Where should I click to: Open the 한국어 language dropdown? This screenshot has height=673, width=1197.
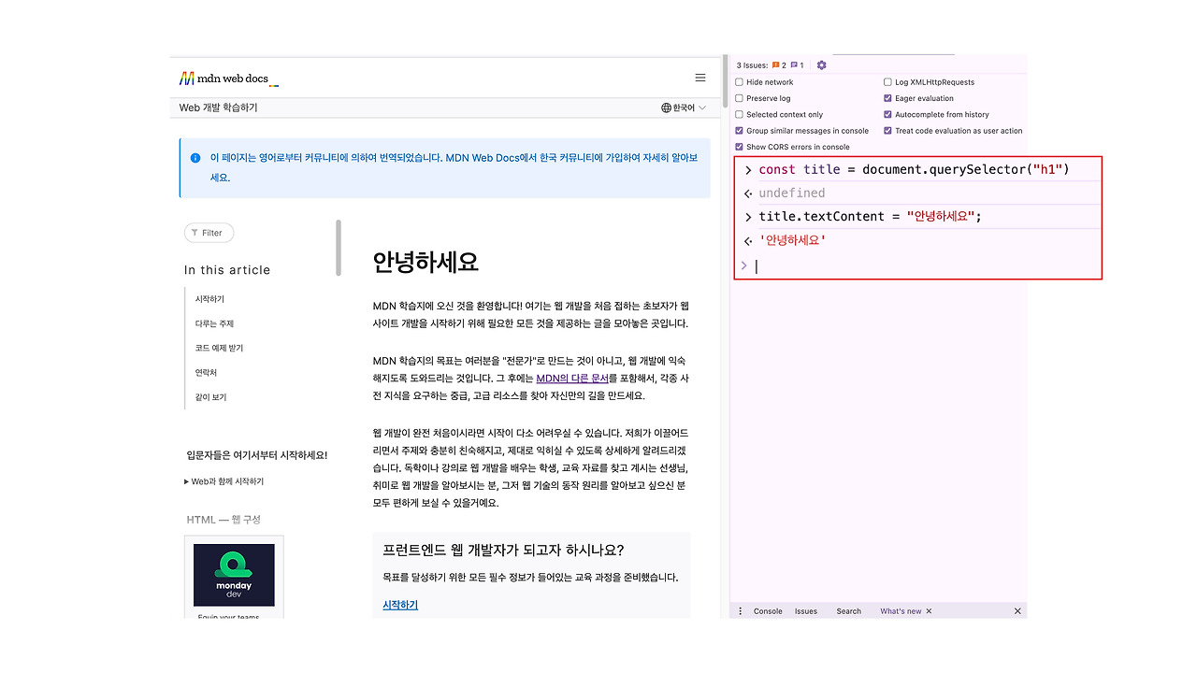pyautogui.click(x=684, y=107)
